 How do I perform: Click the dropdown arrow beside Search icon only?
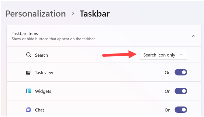pos(181,55)
